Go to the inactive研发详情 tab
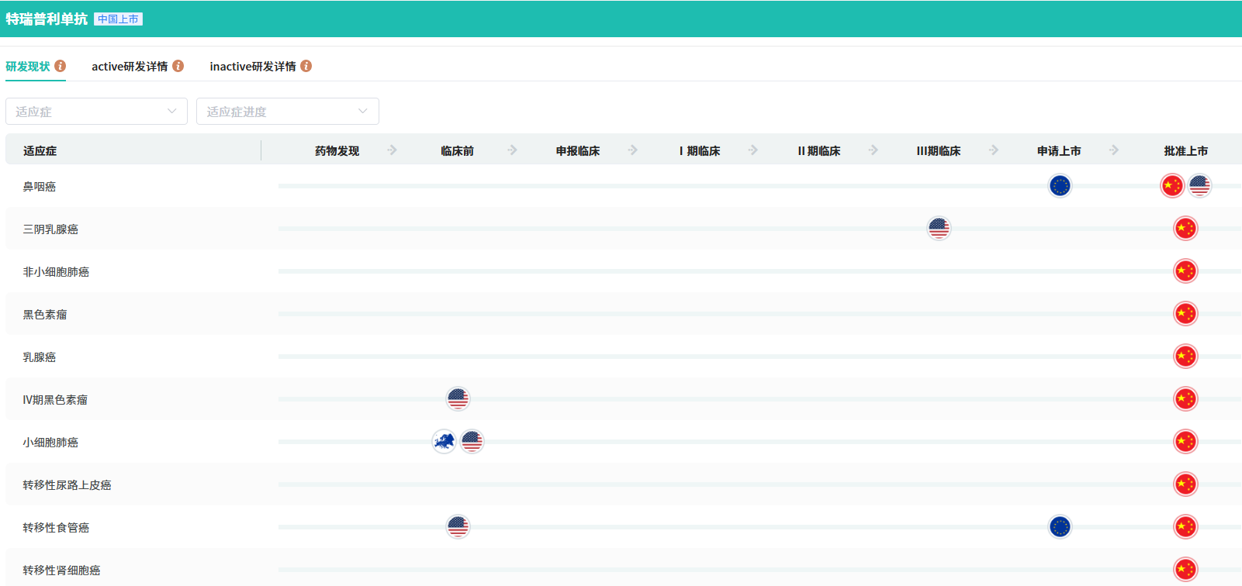Image resolution: width=1242 pixels, height=586 pixels. tap(253, 67)
